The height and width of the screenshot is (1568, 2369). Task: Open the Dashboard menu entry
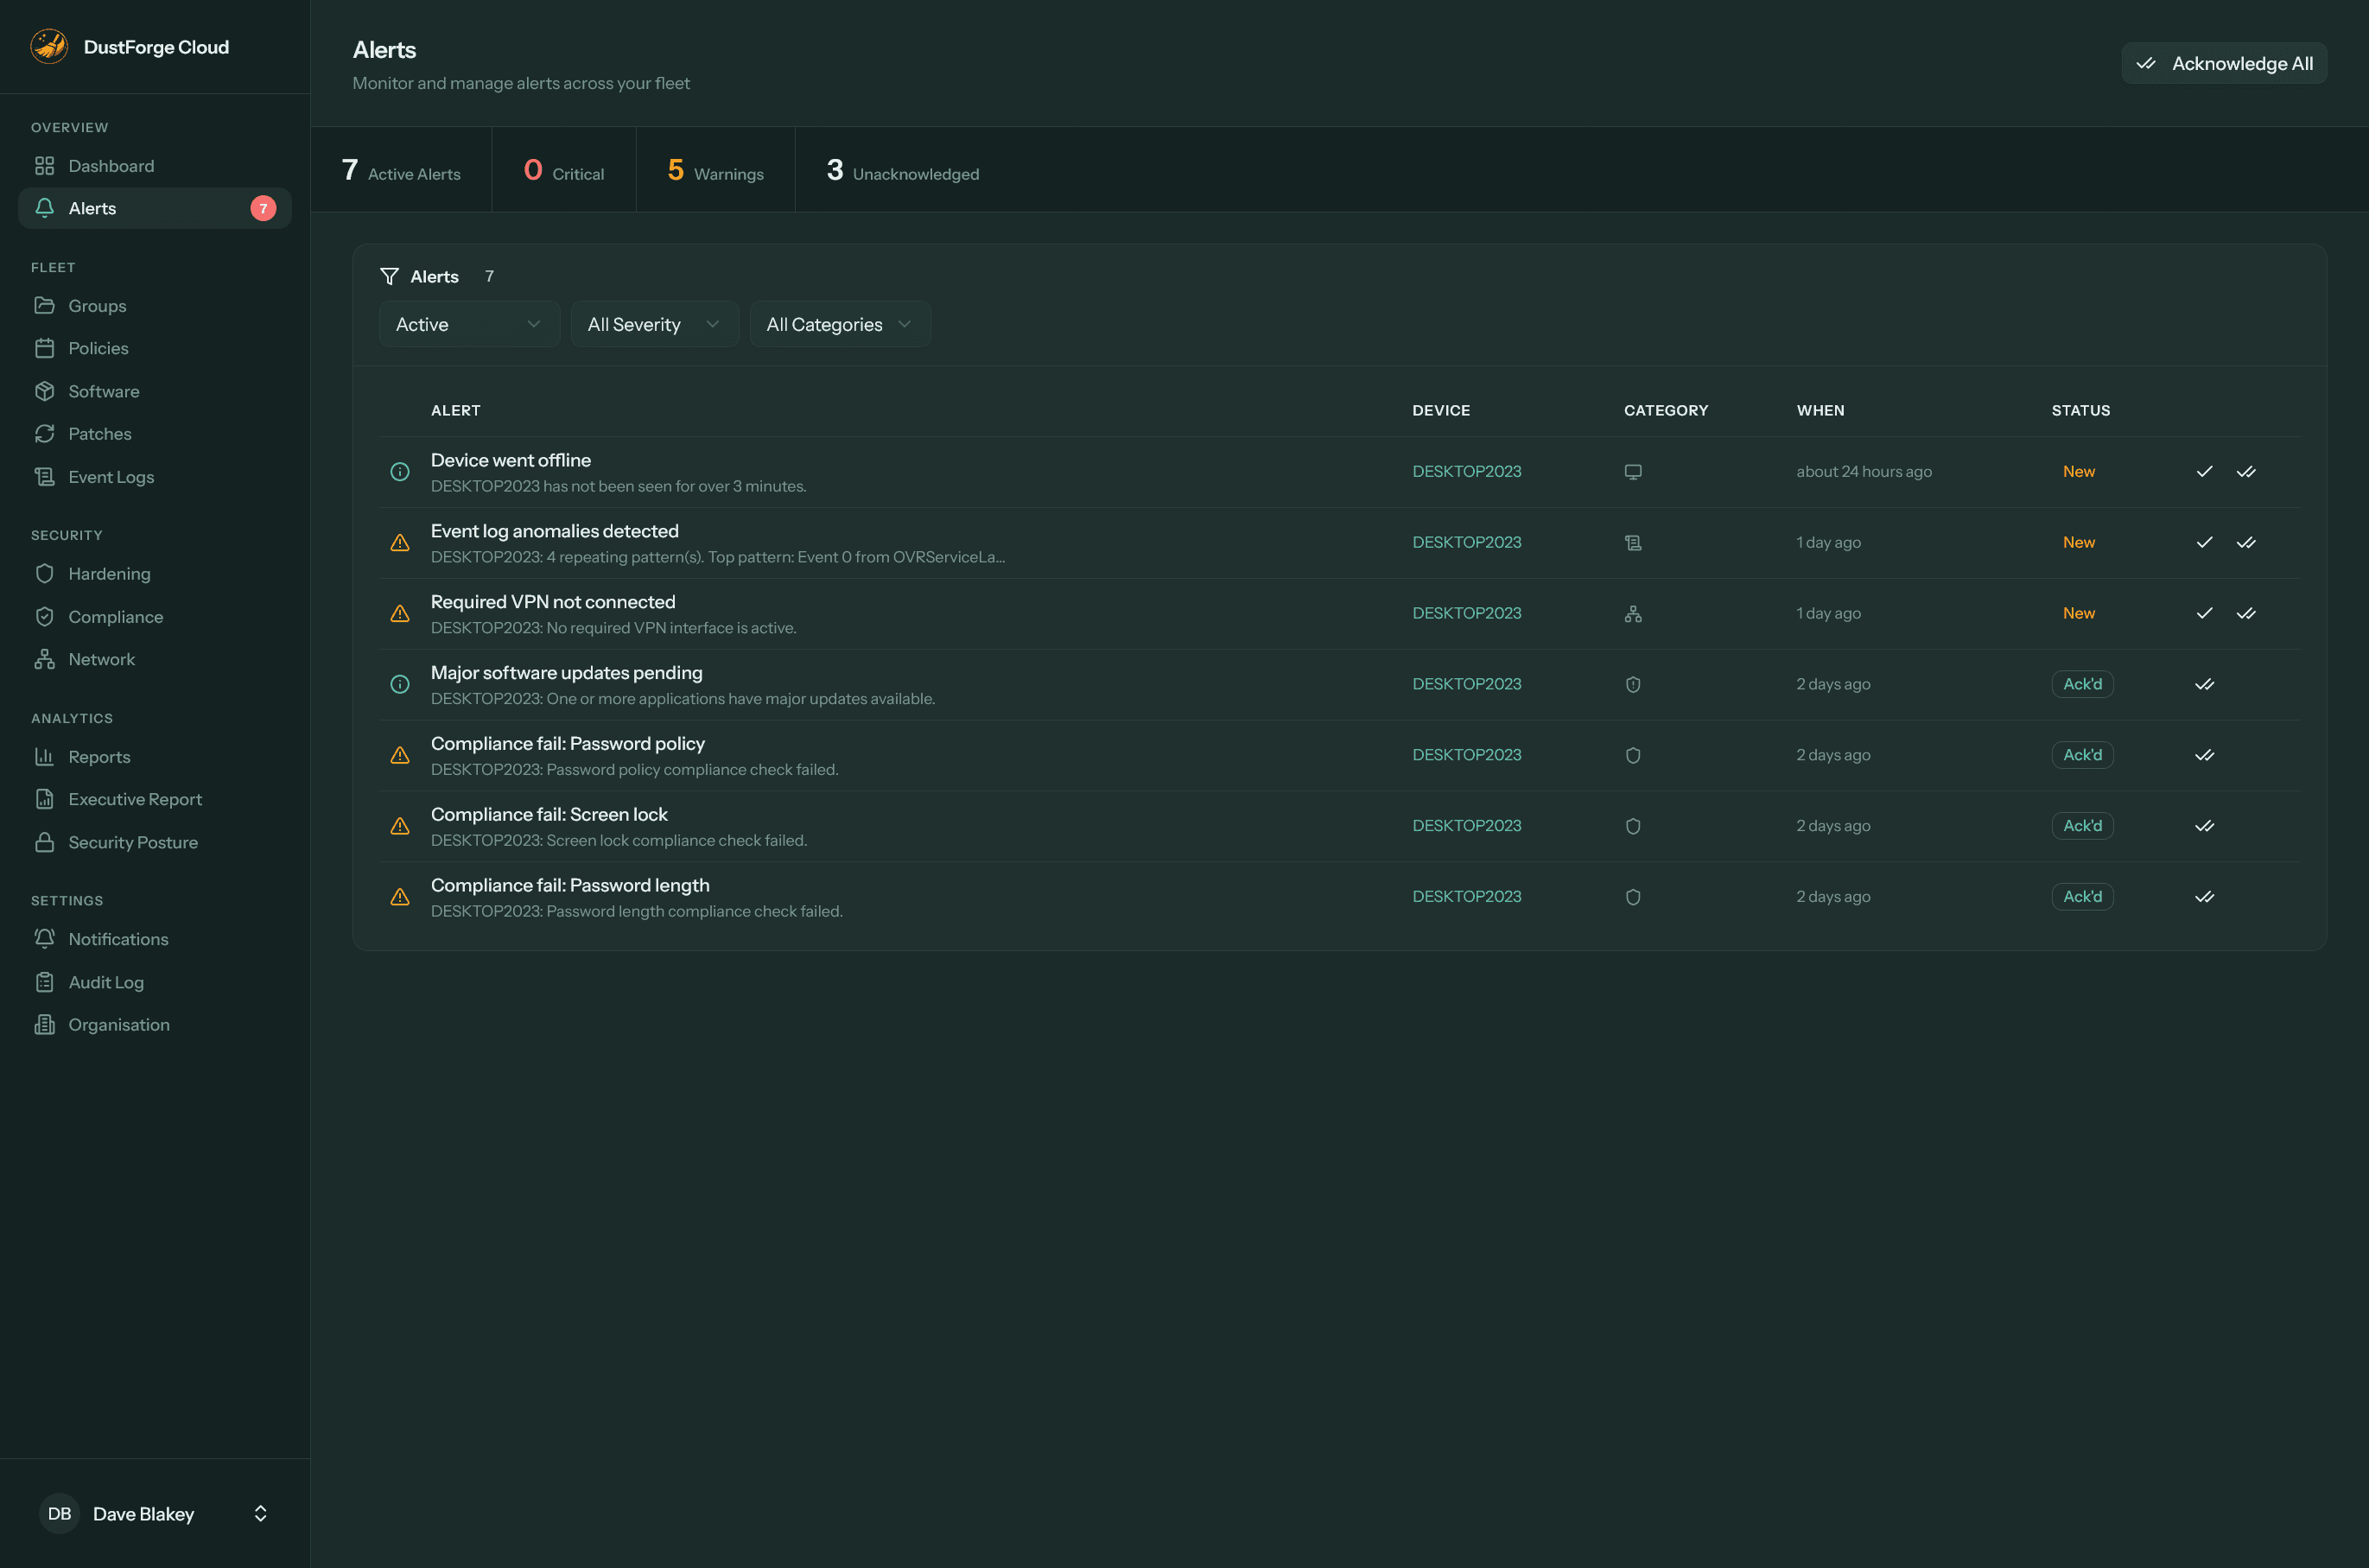click(x=110, y=166)
